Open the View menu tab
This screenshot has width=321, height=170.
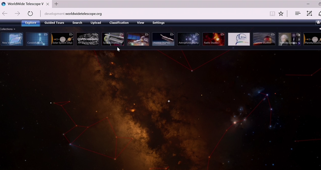coord(140,23)
